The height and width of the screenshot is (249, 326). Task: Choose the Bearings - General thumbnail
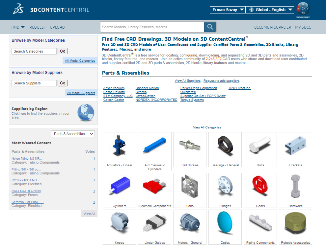coord(225,147)
